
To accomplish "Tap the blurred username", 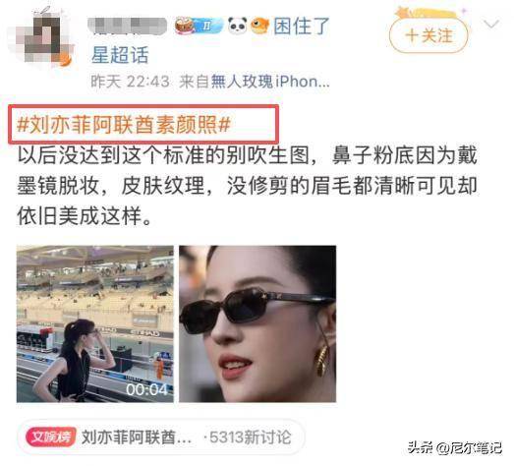I will pyautogui.click(x=127, y=27).
